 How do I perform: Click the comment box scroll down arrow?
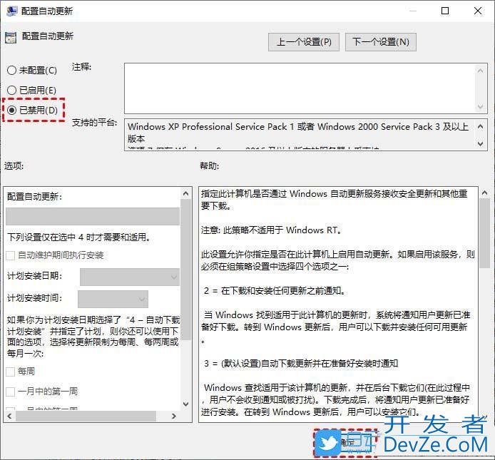pos(481,107)
